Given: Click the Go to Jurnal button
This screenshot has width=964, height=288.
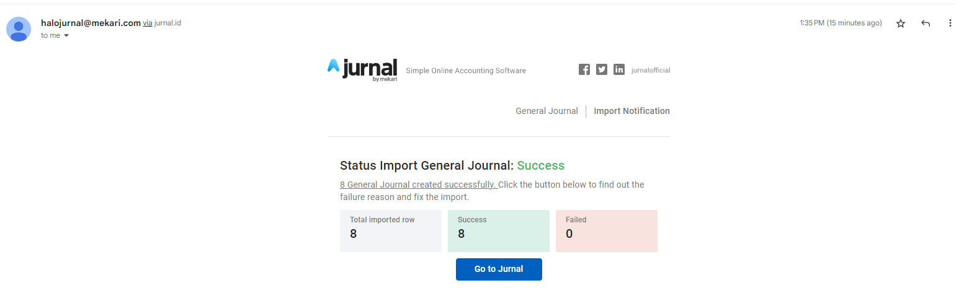Looking at the screenshot, I should tap(499, 269).
